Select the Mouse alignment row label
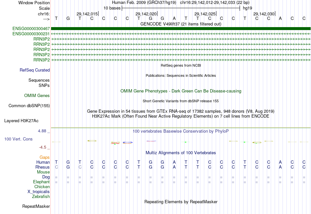The image size is (311, 214). (43, 172)
